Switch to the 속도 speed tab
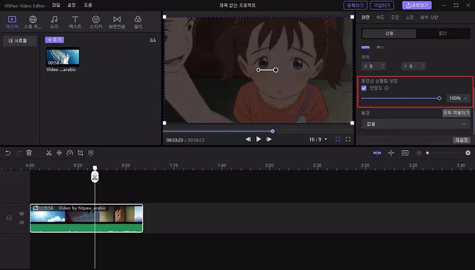This screenshot has width=475, height=270. click(x=380, y=17)
